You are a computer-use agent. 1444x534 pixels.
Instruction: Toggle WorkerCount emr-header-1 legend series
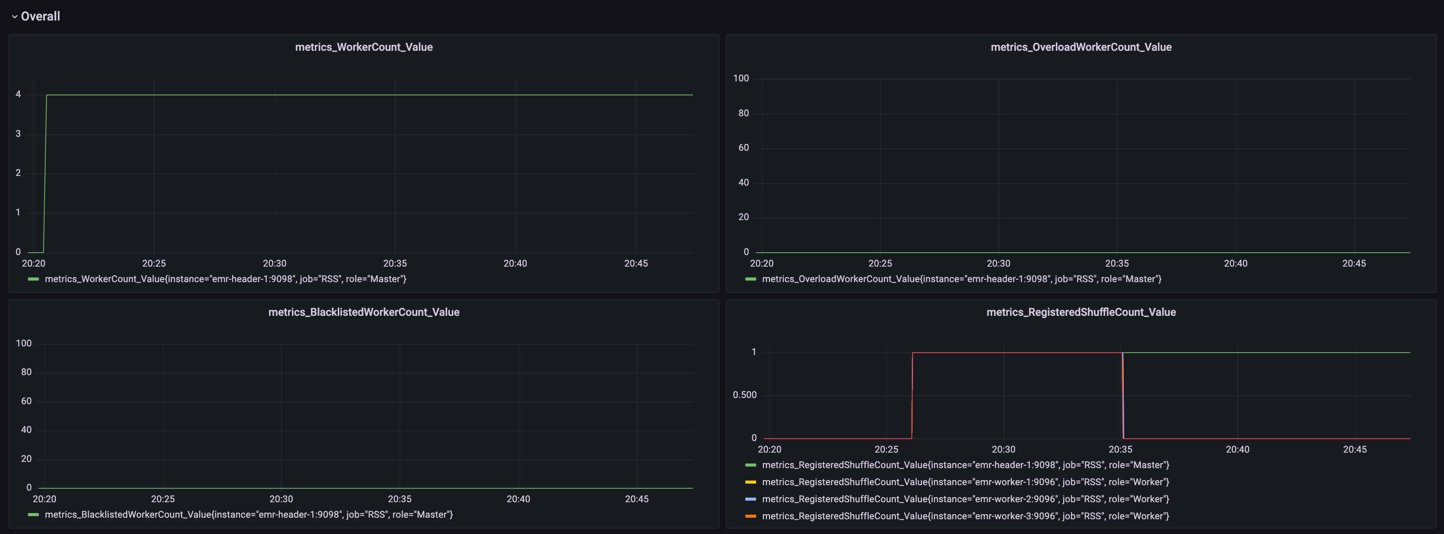pos(226,279)
